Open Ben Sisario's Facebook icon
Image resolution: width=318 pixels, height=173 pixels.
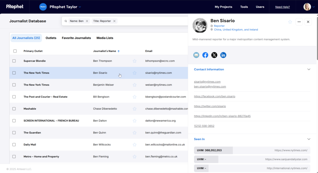205,55
